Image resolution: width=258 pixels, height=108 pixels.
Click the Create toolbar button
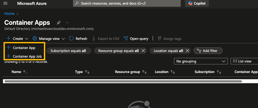(18, 39)
